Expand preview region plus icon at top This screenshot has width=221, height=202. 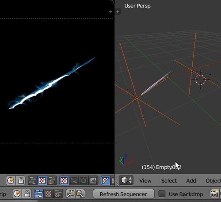(x=110, y=11)
